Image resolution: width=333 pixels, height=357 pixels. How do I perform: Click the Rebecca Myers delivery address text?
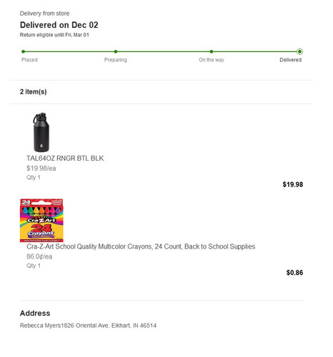(88, 326)
